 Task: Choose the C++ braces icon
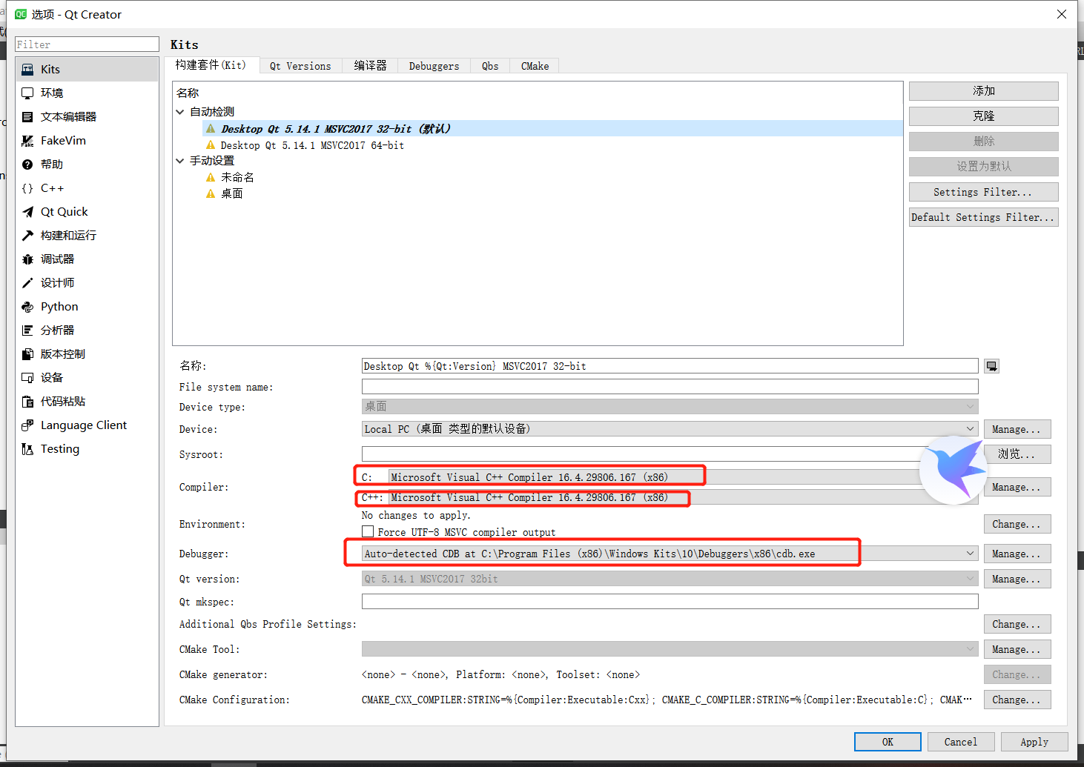pyautogui.click(x=27, y=188)
